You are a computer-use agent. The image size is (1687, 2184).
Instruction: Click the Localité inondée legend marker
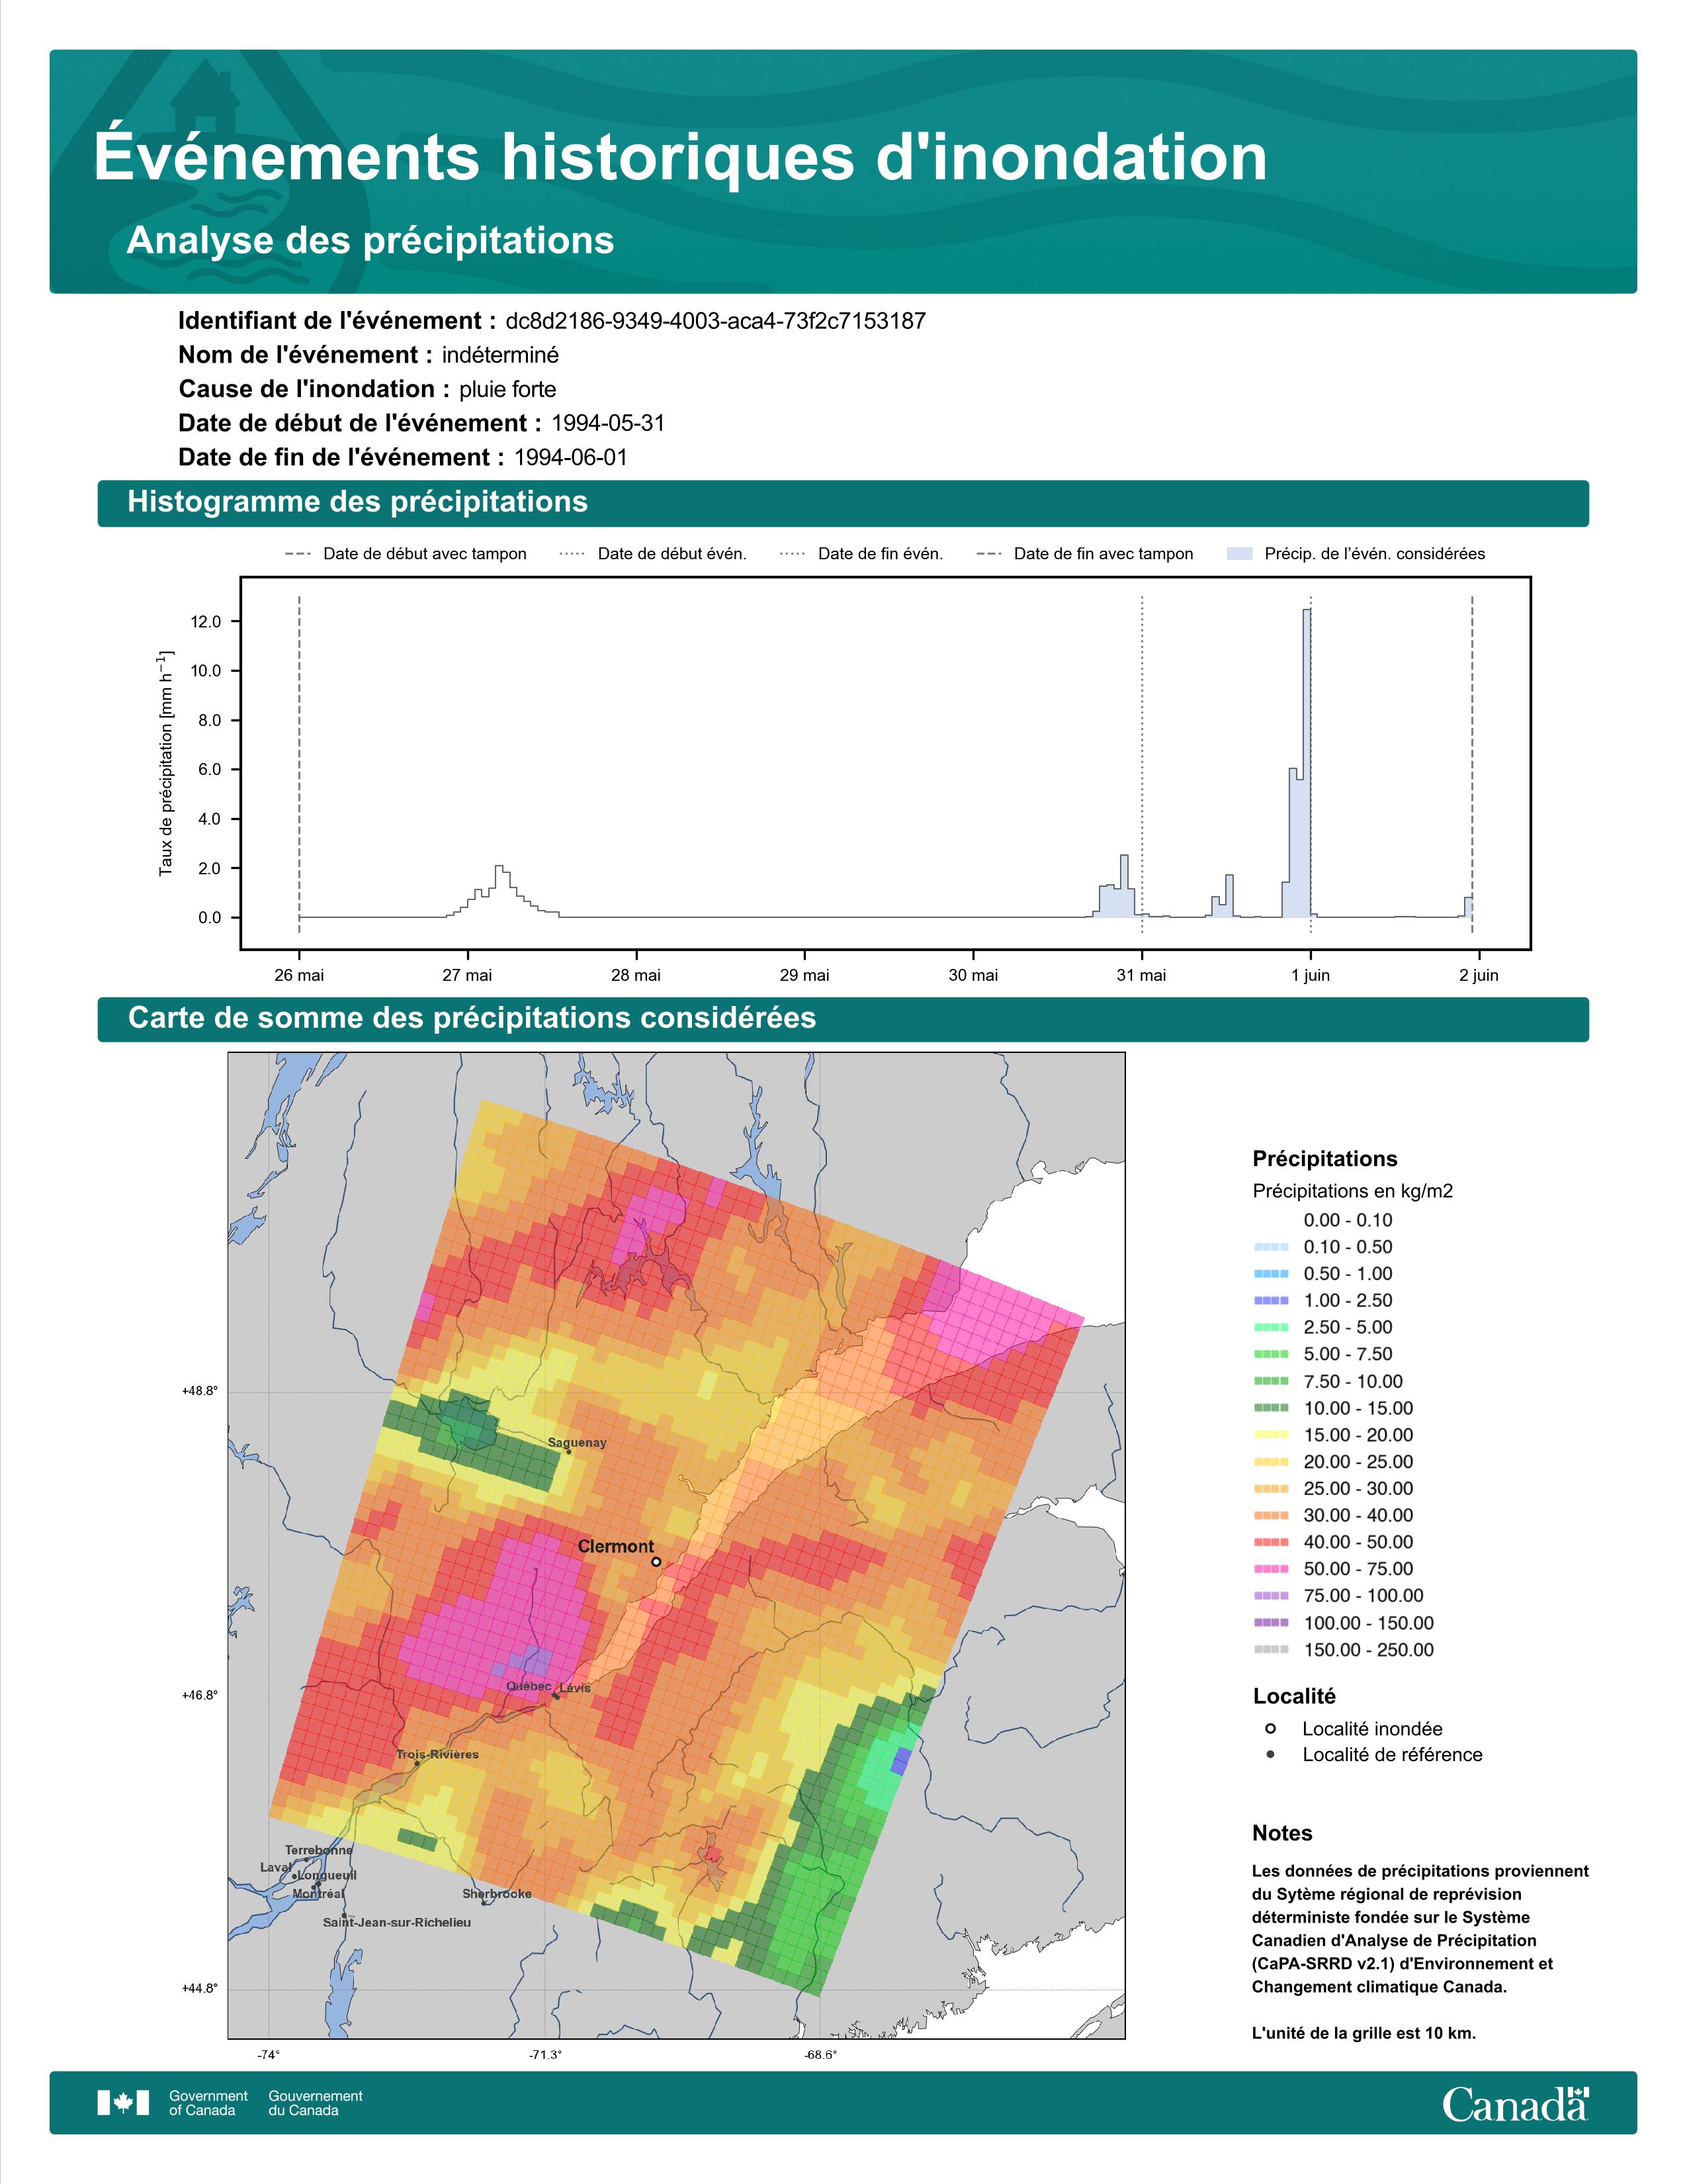pos(1270,1729)
